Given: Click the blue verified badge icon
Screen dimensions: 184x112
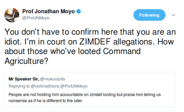Looking at the screenshot, I should 79,11.
